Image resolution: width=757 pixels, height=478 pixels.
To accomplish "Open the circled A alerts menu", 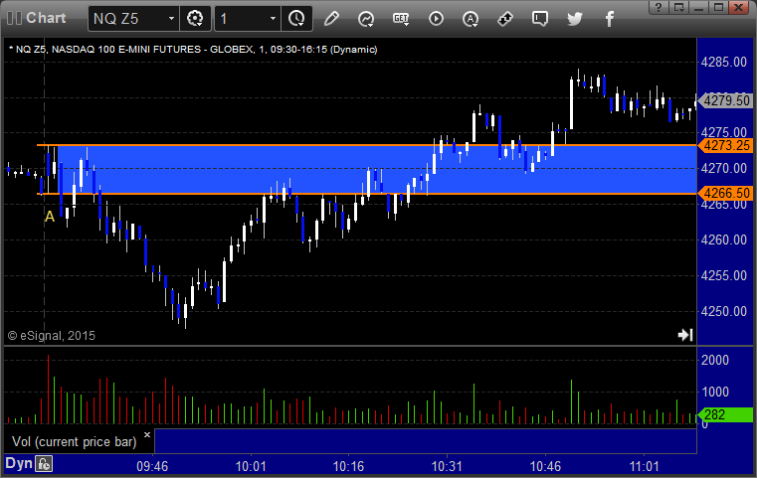I will 471,19.
